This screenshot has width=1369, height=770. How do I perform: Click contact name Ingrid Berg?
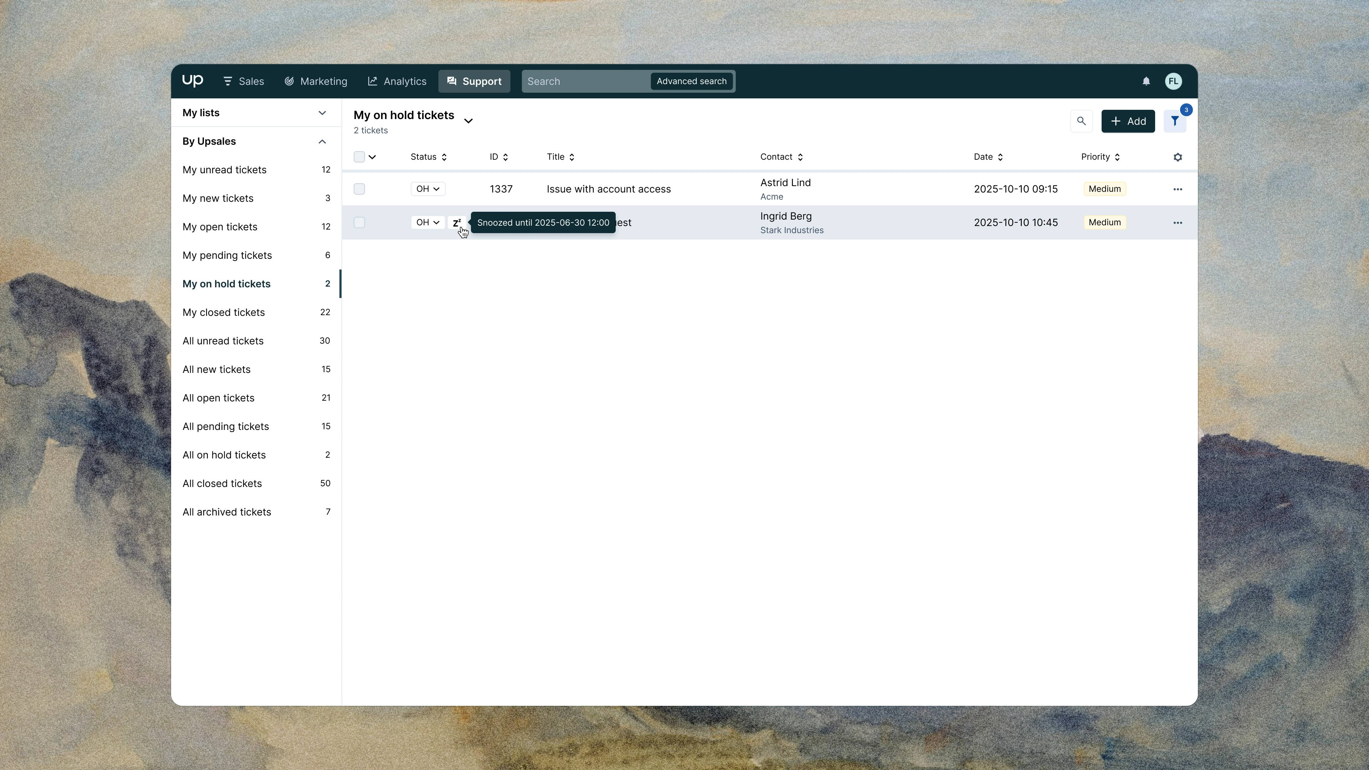(786, 216)
